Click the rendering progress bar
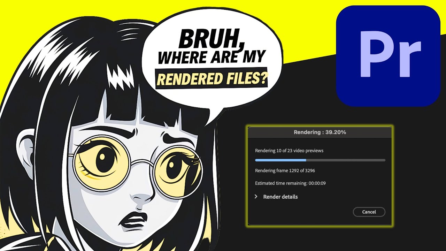446x251 pixels. pyautogui.click(x=320, y=160)
